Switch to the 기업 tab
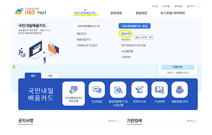The height and width of the screenshot is (135, 212). click(50, 76)
